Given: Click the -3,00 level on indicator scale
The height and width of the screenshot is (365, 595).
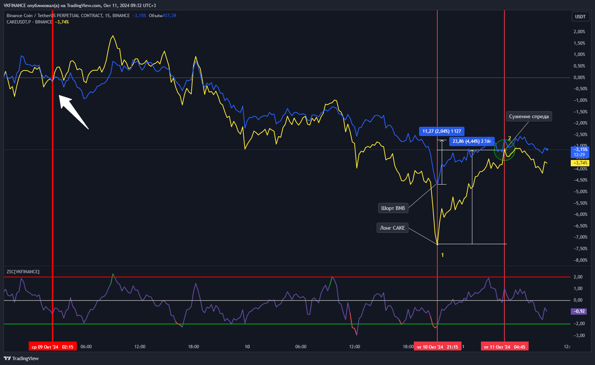Looking at the screenshot, I should pos(579,336).
